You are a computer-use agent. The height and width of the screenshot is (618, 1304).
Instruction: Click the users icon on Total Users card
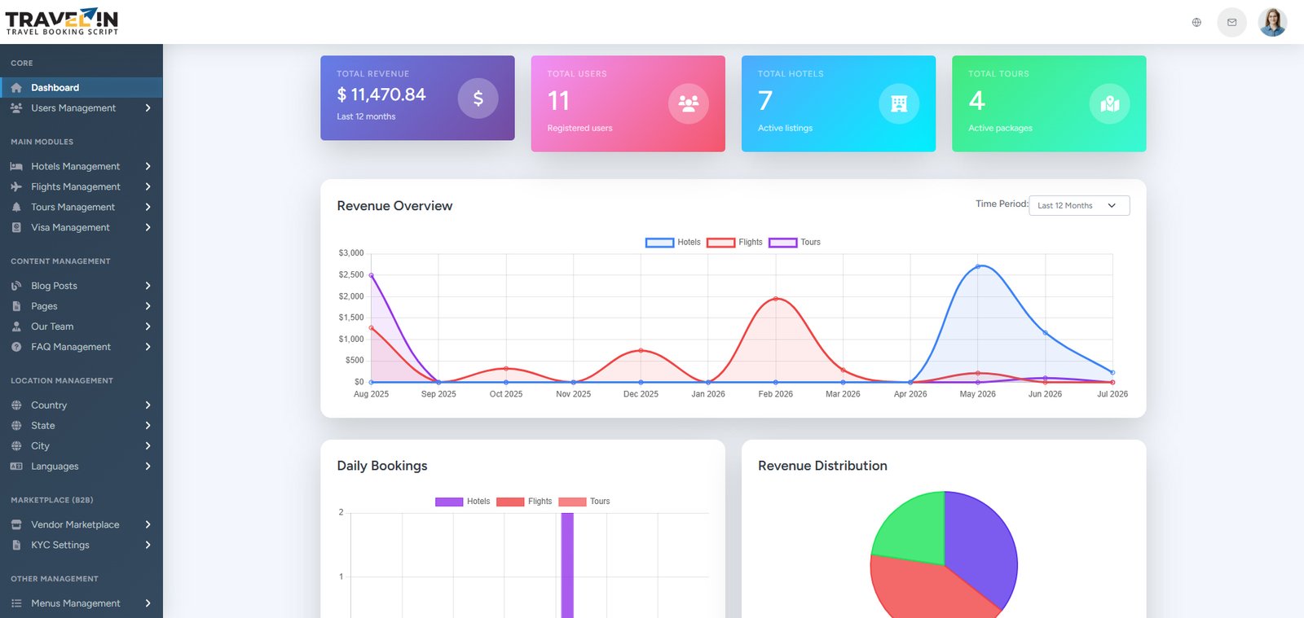[x=689, y=103]
